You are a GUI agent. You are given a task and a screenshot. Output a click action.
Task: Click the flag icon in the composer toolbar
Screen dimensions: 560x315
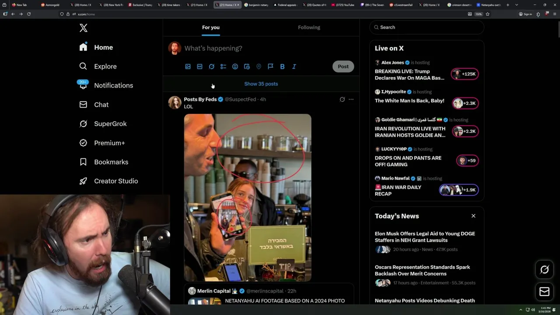tap(270, 66)
